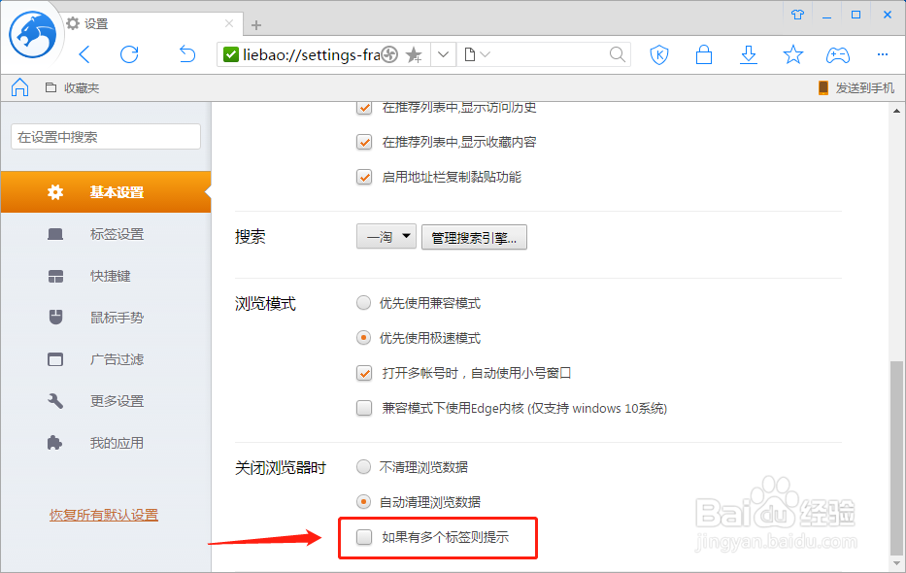
Task: Enable 兼容模式下使用Edge内核 checkbox
Action: pos(364,408)
